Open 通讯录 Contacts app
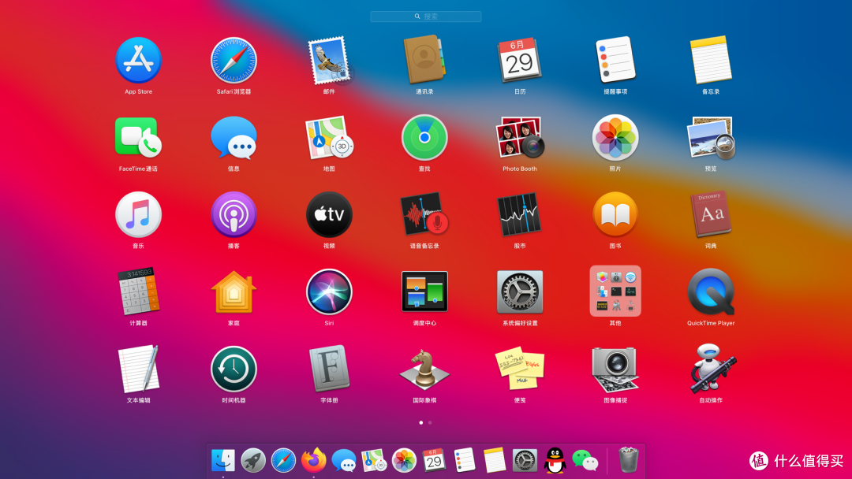Screen dimensions: 852x479 (x=424, y=60)
